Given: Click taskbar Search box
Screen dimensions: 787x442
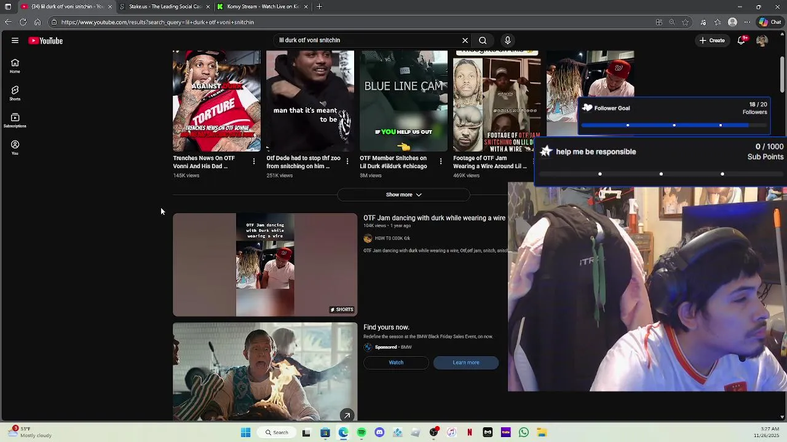Looking at the screenshot, I should 276,433.
